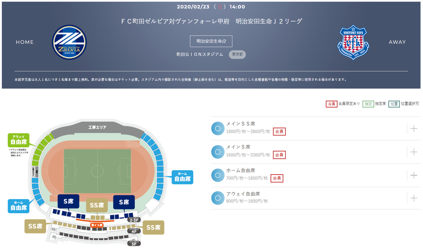Click the green 指定 badge in the legend
423x248 pixels.
tap(368, 104)
